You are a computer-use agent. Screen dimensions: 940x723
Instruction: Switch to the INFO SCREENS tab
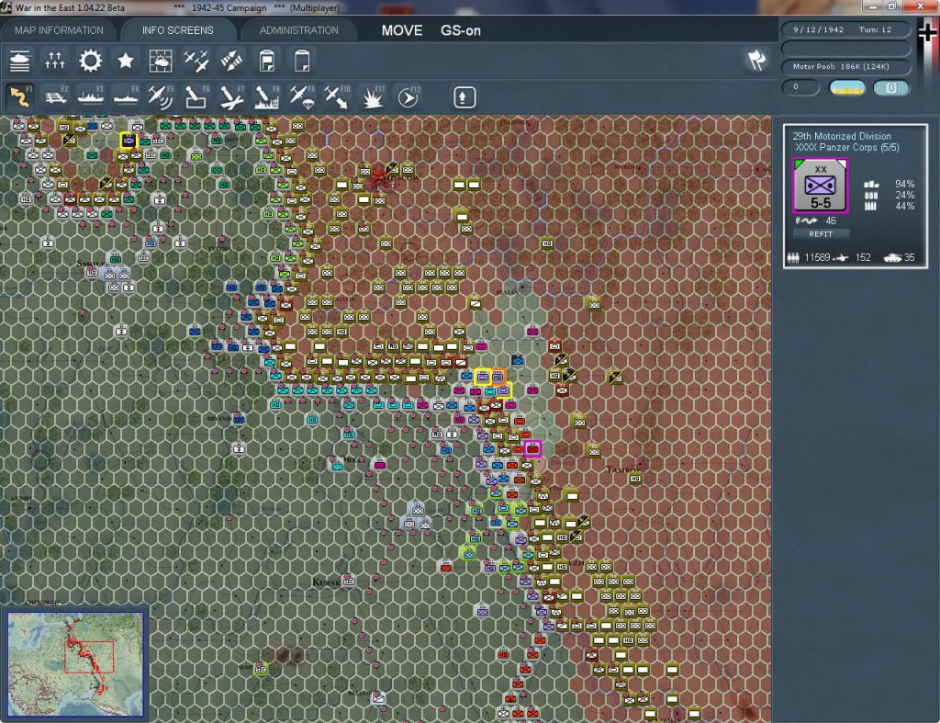pyautogui.click(x=177, y=30)
